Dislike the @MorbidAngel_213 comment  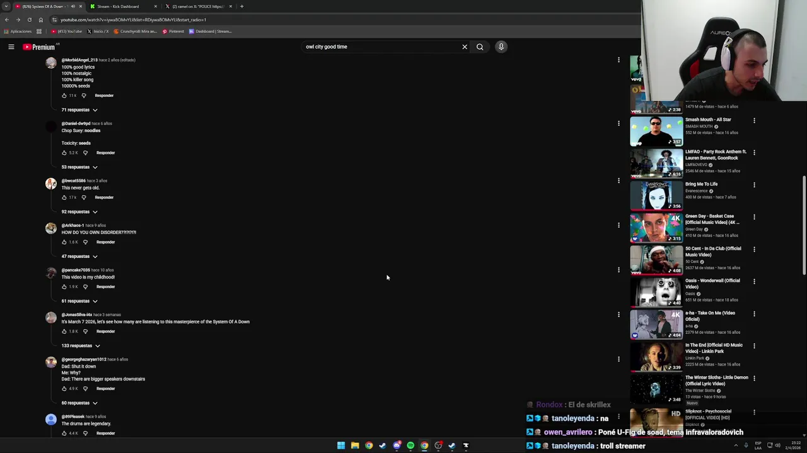coord(84,96)
